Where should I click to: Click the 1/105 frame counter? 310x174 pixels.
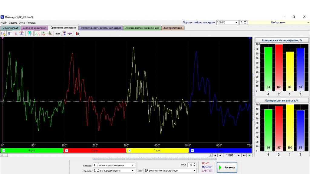(x=229, y=155)
